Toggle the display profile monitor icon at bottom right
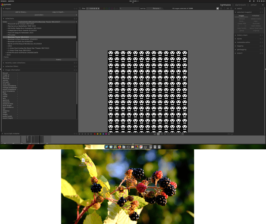The width and height of the screenshot is (266, 224). (232, 134)
